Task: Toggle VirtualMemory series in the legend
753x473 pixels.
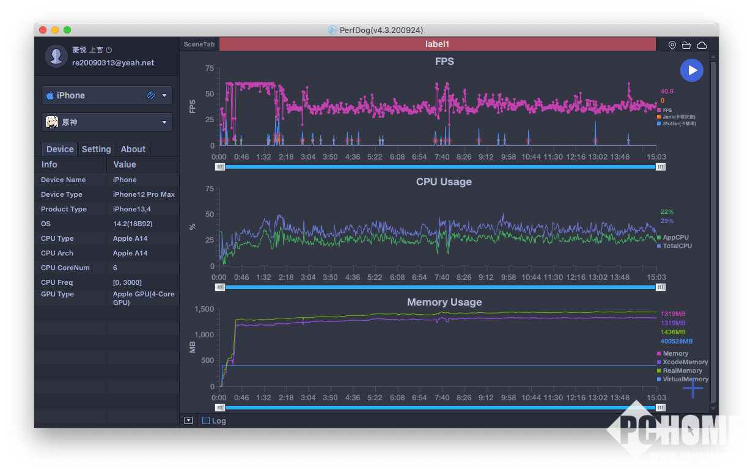Action: tap(683, 379)
